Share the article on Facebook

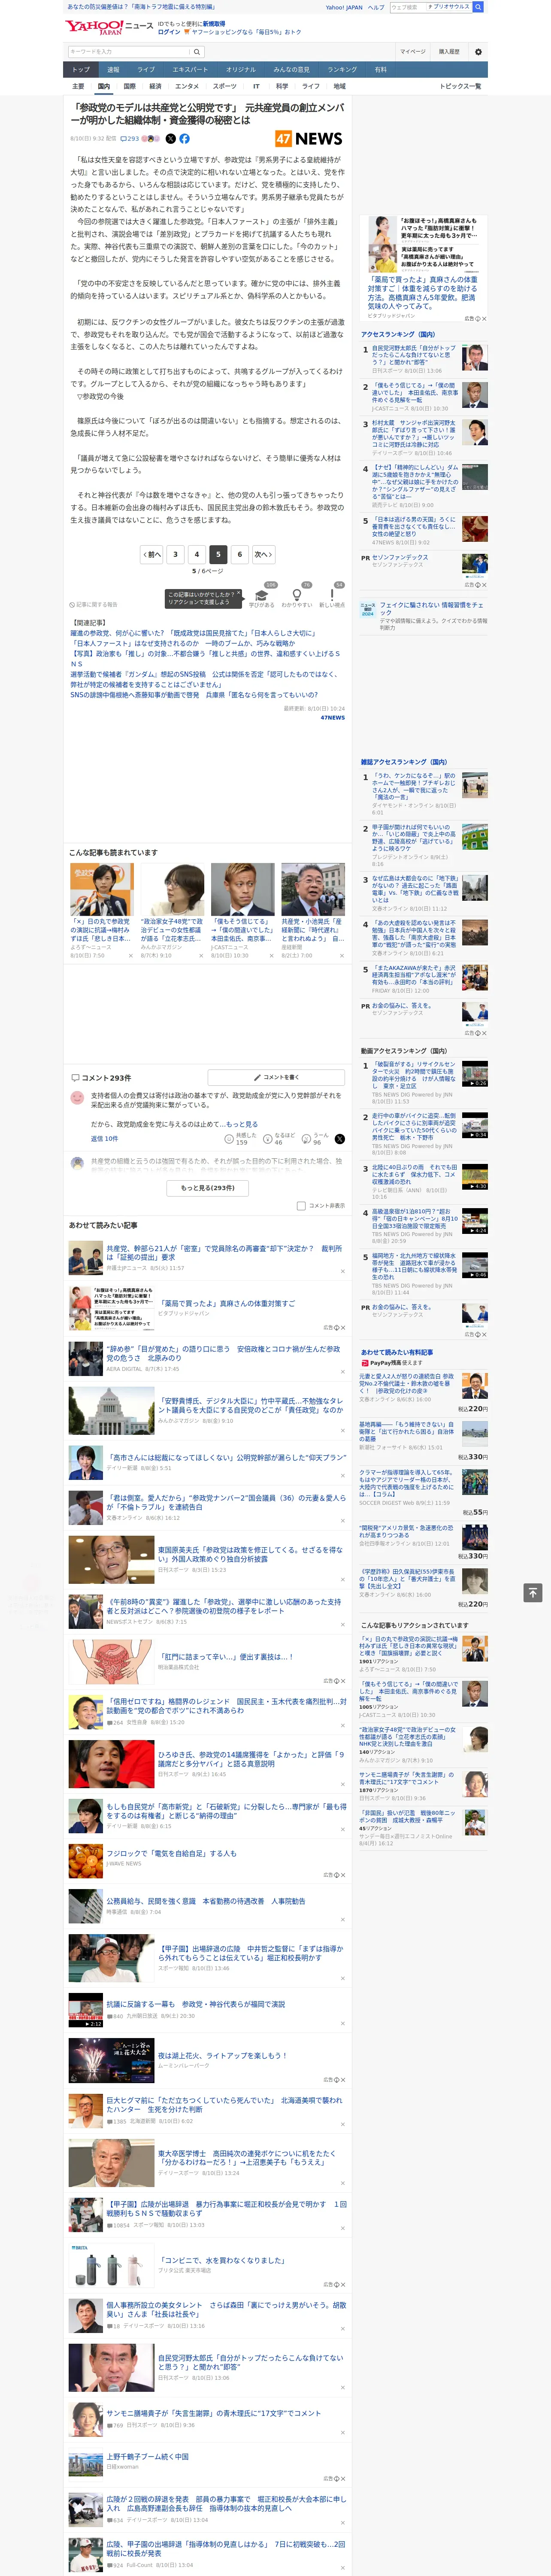coord(184,139)
